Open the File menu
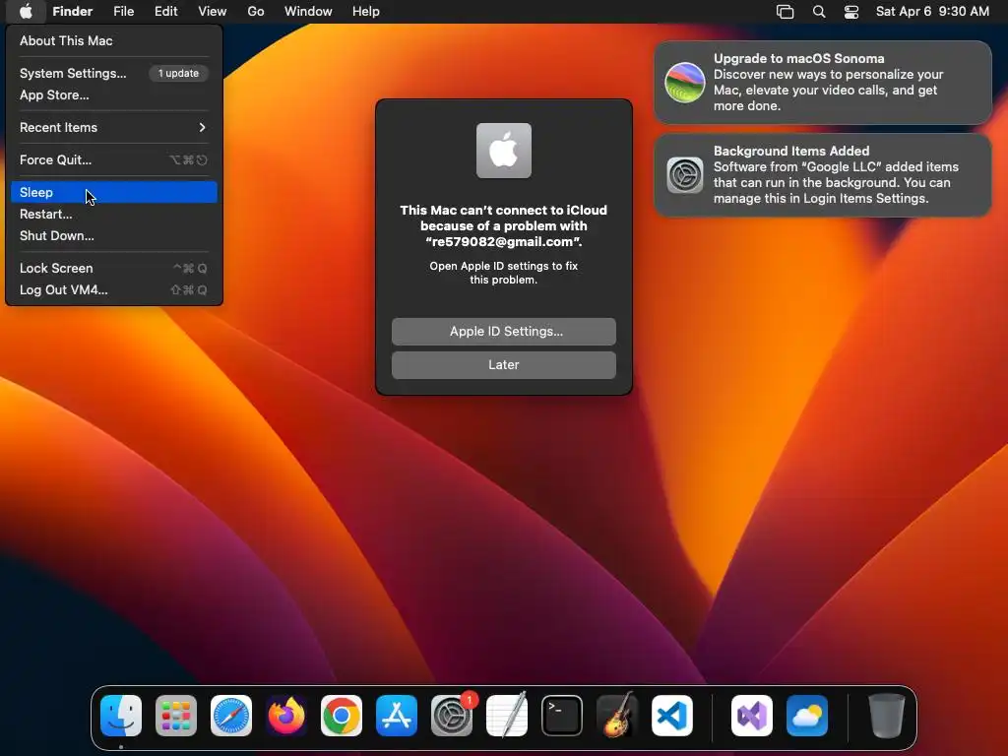 point(123,12)
